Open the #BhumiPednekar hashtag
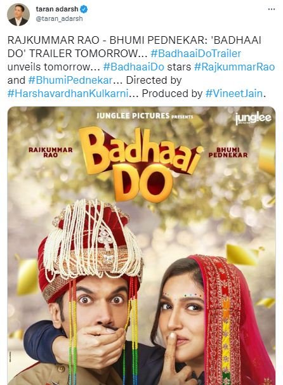This screenshot has width=283, height=385. tap(70, 80)
